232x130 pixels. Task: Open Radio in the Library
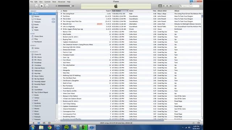coord(36,30)
